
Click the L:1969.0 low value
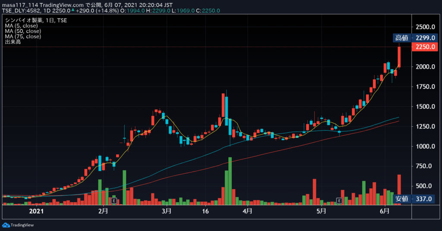point(183,11)
